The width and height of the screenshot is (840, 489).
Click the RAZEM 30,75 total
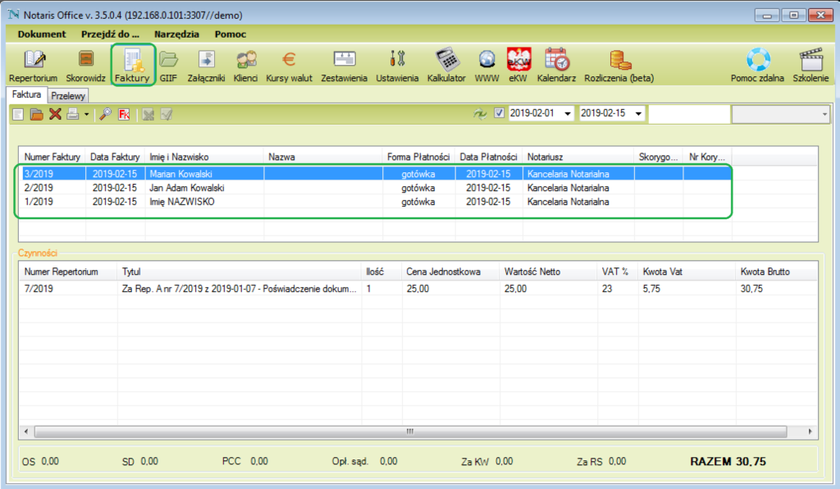coord(728,462)
